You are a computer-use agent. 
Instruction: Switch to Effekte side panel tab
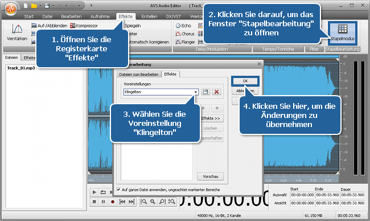click(x=29, y=58)
